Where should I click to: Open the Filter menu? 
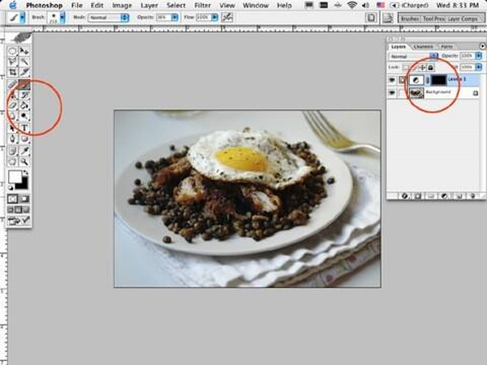[202, 5]
